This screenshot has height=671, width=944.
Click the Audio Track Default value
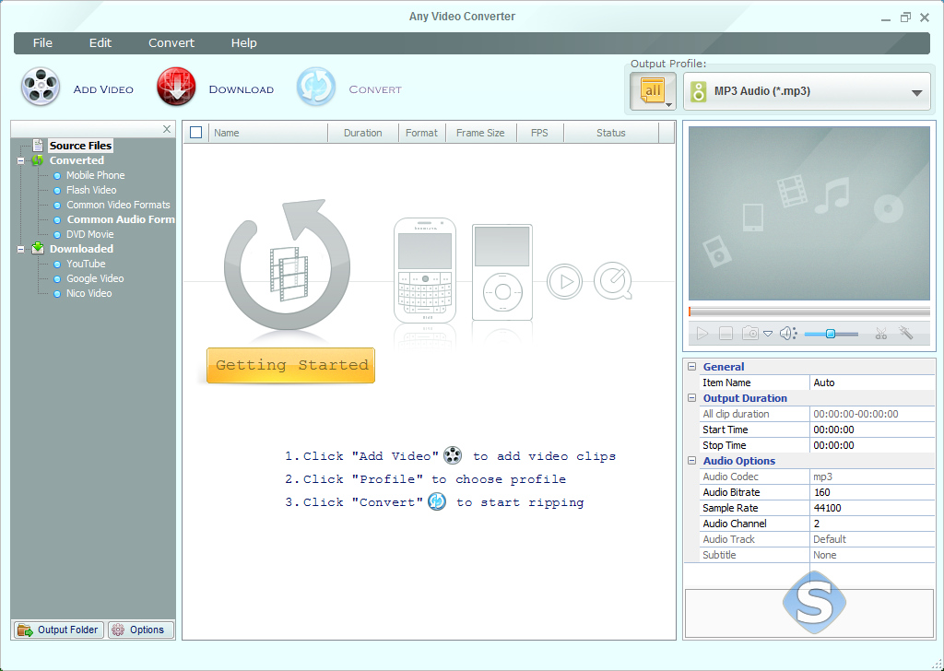[872, 539]
